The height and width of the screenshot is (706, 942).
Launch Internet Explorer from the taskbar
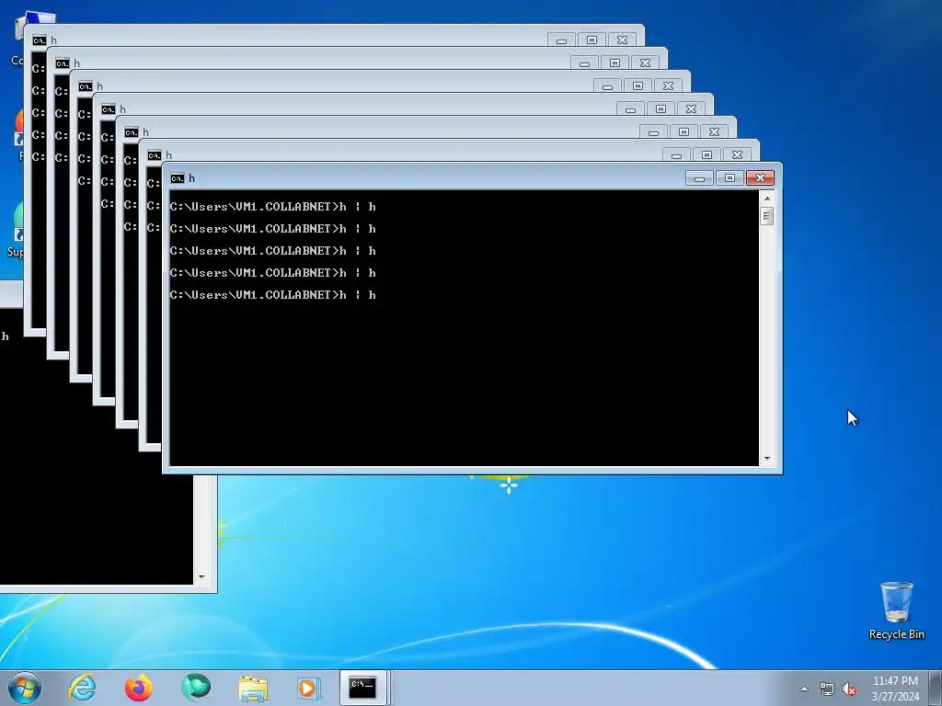(82, 688)
